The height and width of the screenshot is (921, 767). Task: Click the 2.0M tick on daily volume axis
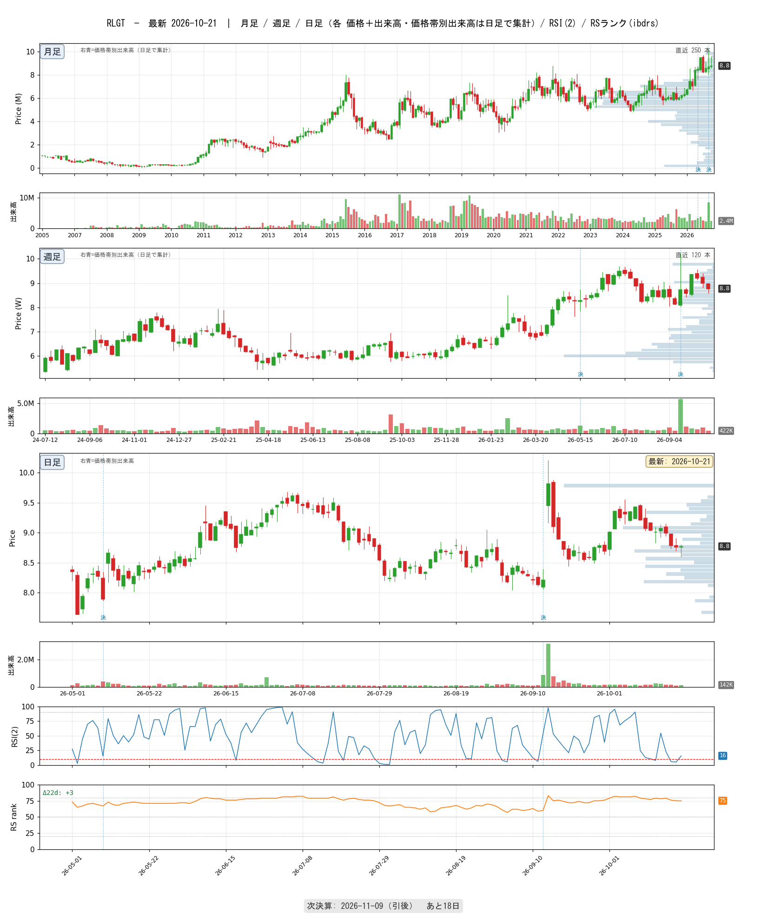click(26, 660)
